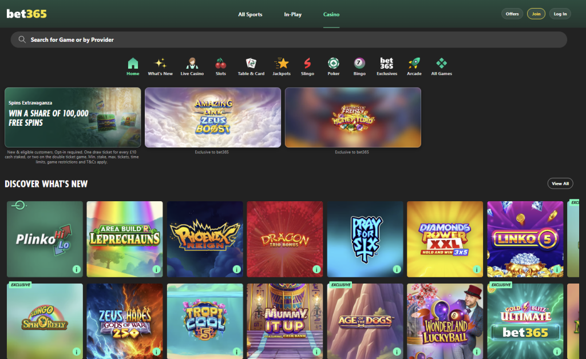Click the bet365 logo
This screenshot has width=586, height=359.
point(26,14)
